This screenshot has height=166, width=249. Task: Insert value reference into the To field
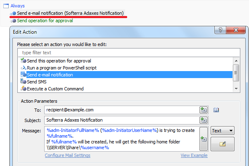point(204,110)
